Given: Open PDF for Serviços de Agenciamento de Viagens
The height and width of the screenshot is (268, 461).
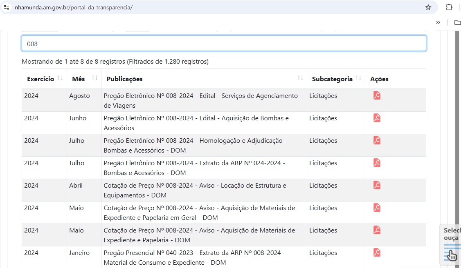Looking at the screenshot, I should pyautogui.click(x=377, y=95).
